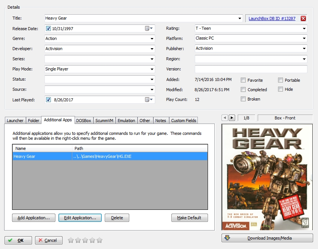Screen dimensions: 318x249
Task: Switch to the Other tab
Action: [x=145, y=121]
